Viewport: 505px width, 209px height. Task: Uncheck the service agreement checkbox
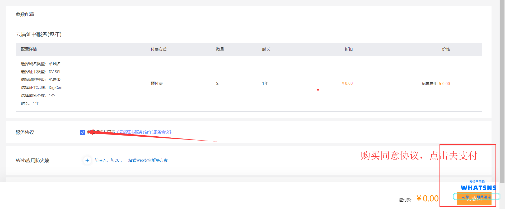point(83,132)
